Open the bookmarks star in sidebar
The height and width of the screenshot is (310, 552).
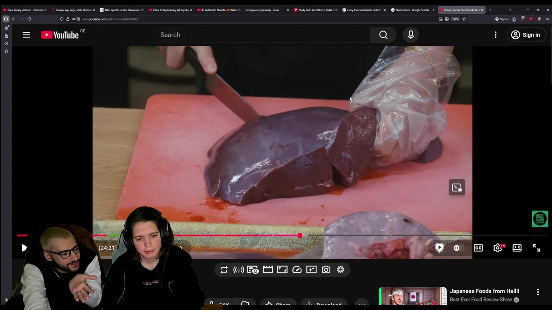tap(6, 51)
